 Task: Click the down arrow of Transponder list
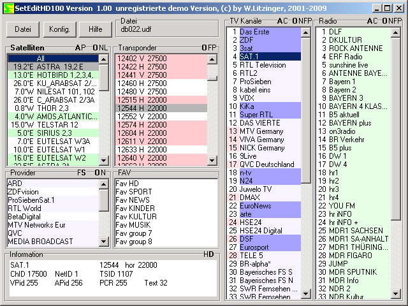[x=212, y=160]
